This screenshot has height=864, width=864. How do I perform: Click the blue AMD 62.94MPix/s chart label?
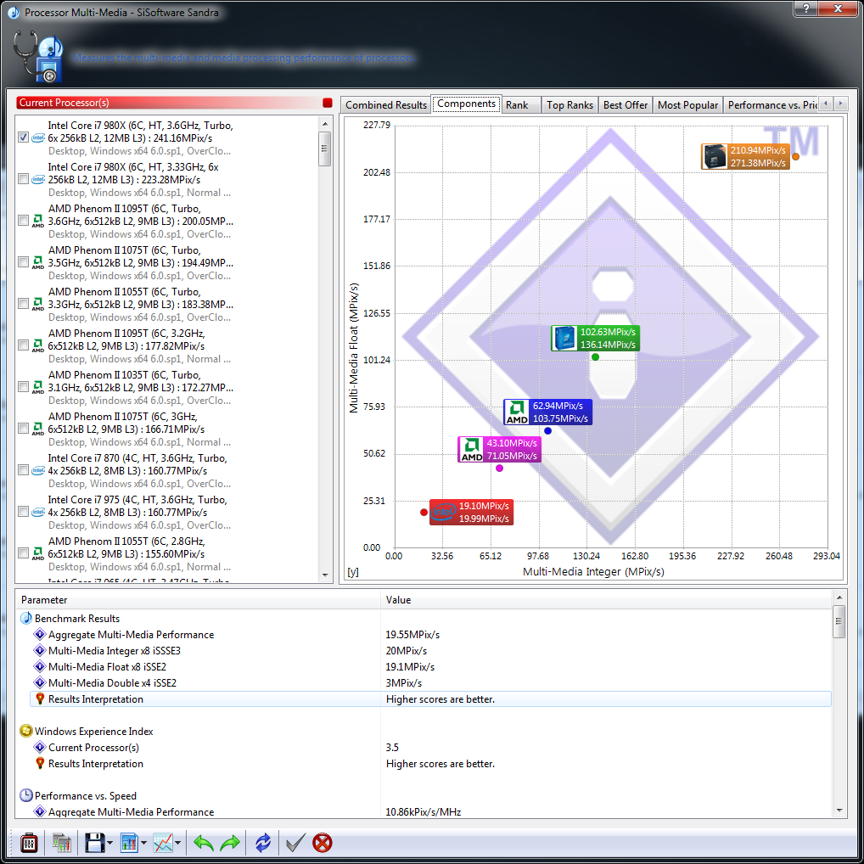(547, 412)
